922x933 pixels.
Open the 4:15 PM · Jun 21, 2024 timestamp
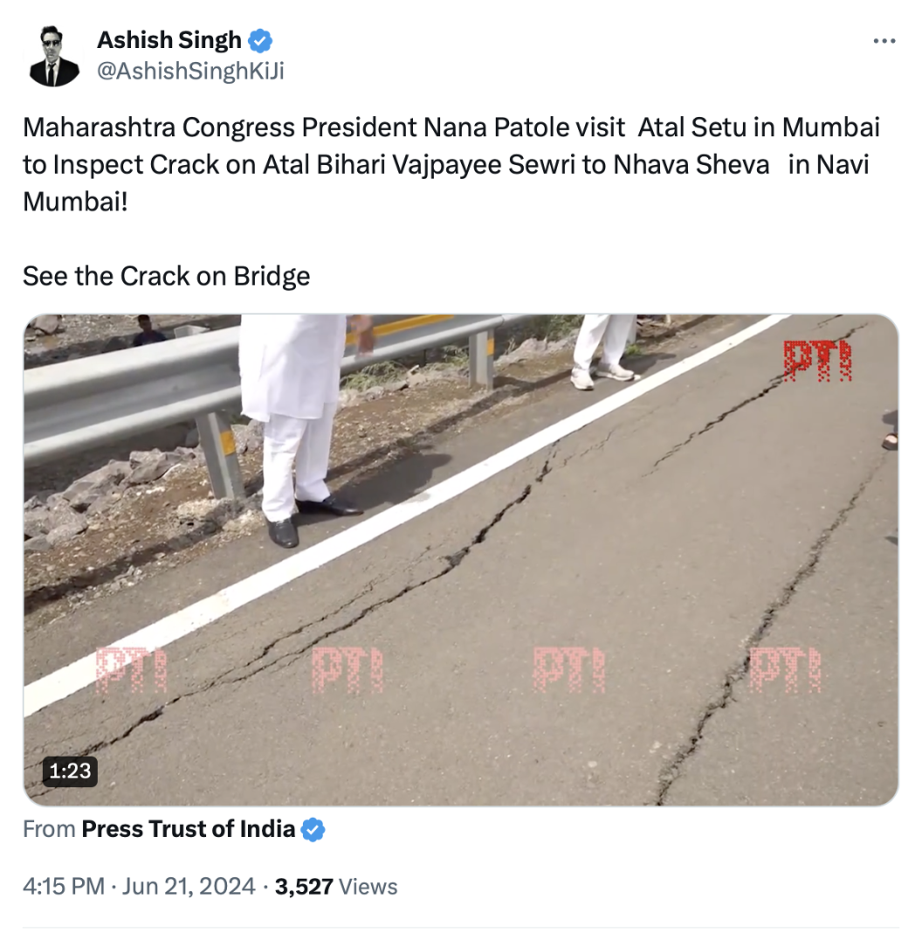pyautogui.click(x=139, y=887)
